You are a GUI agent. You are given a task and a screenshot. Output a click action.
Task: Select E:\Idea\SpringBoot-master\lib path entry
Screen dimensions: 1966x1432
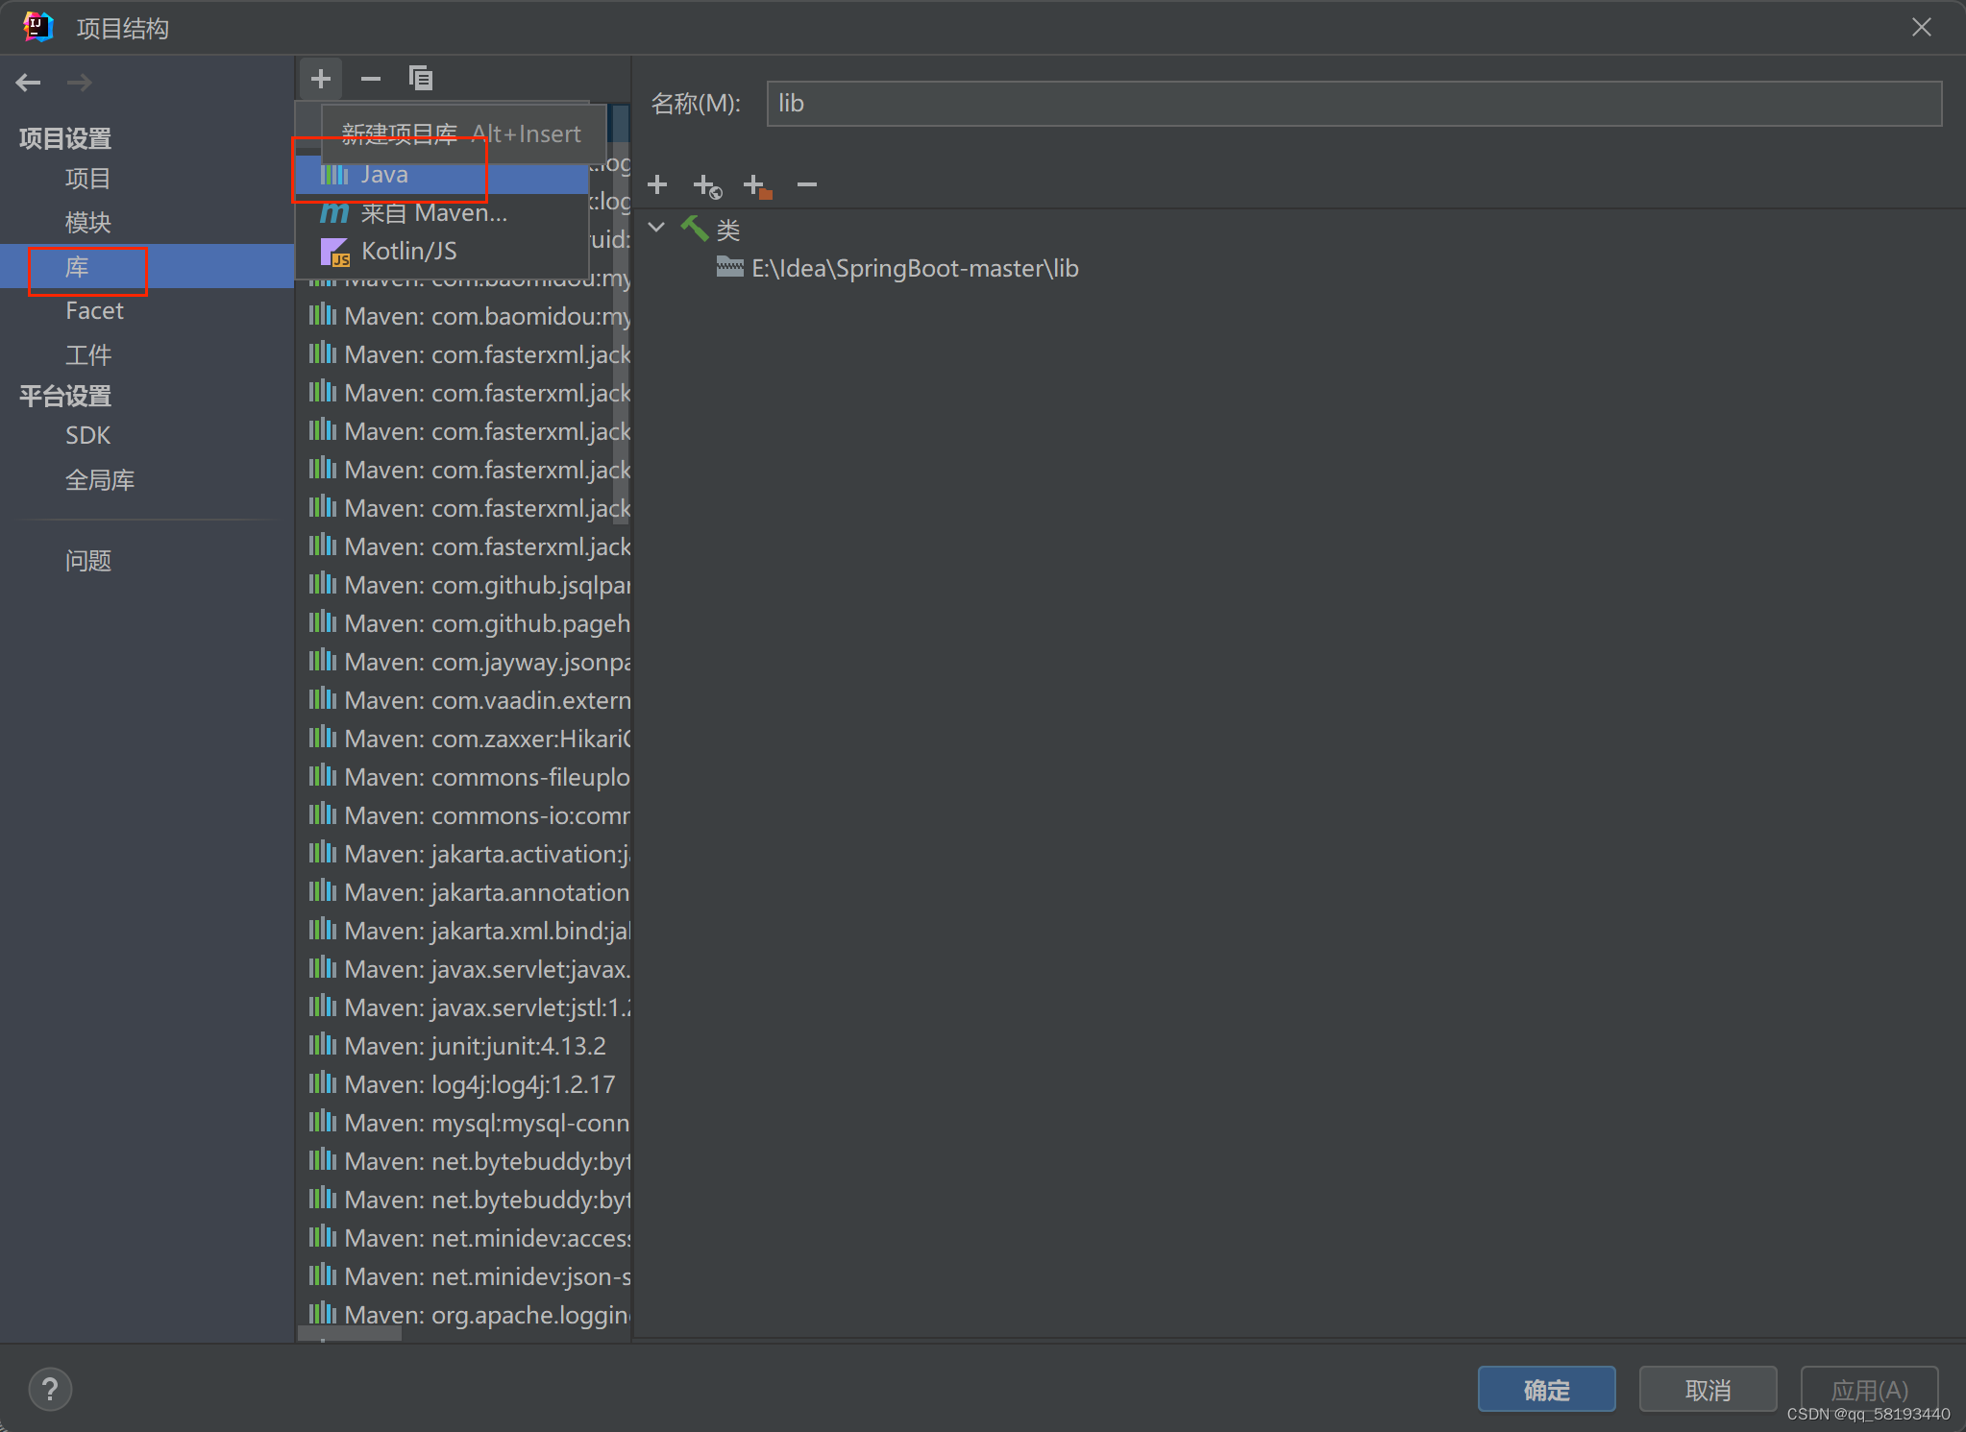point(914,269)
